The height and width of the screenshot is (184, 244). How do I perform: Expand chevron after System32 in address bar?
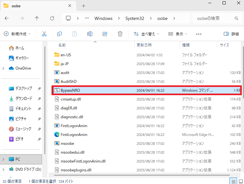[151, 18]
